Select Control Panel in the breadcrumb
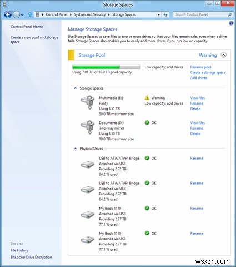This screenshot has width=236, height=267. click(x=57, y=14)
